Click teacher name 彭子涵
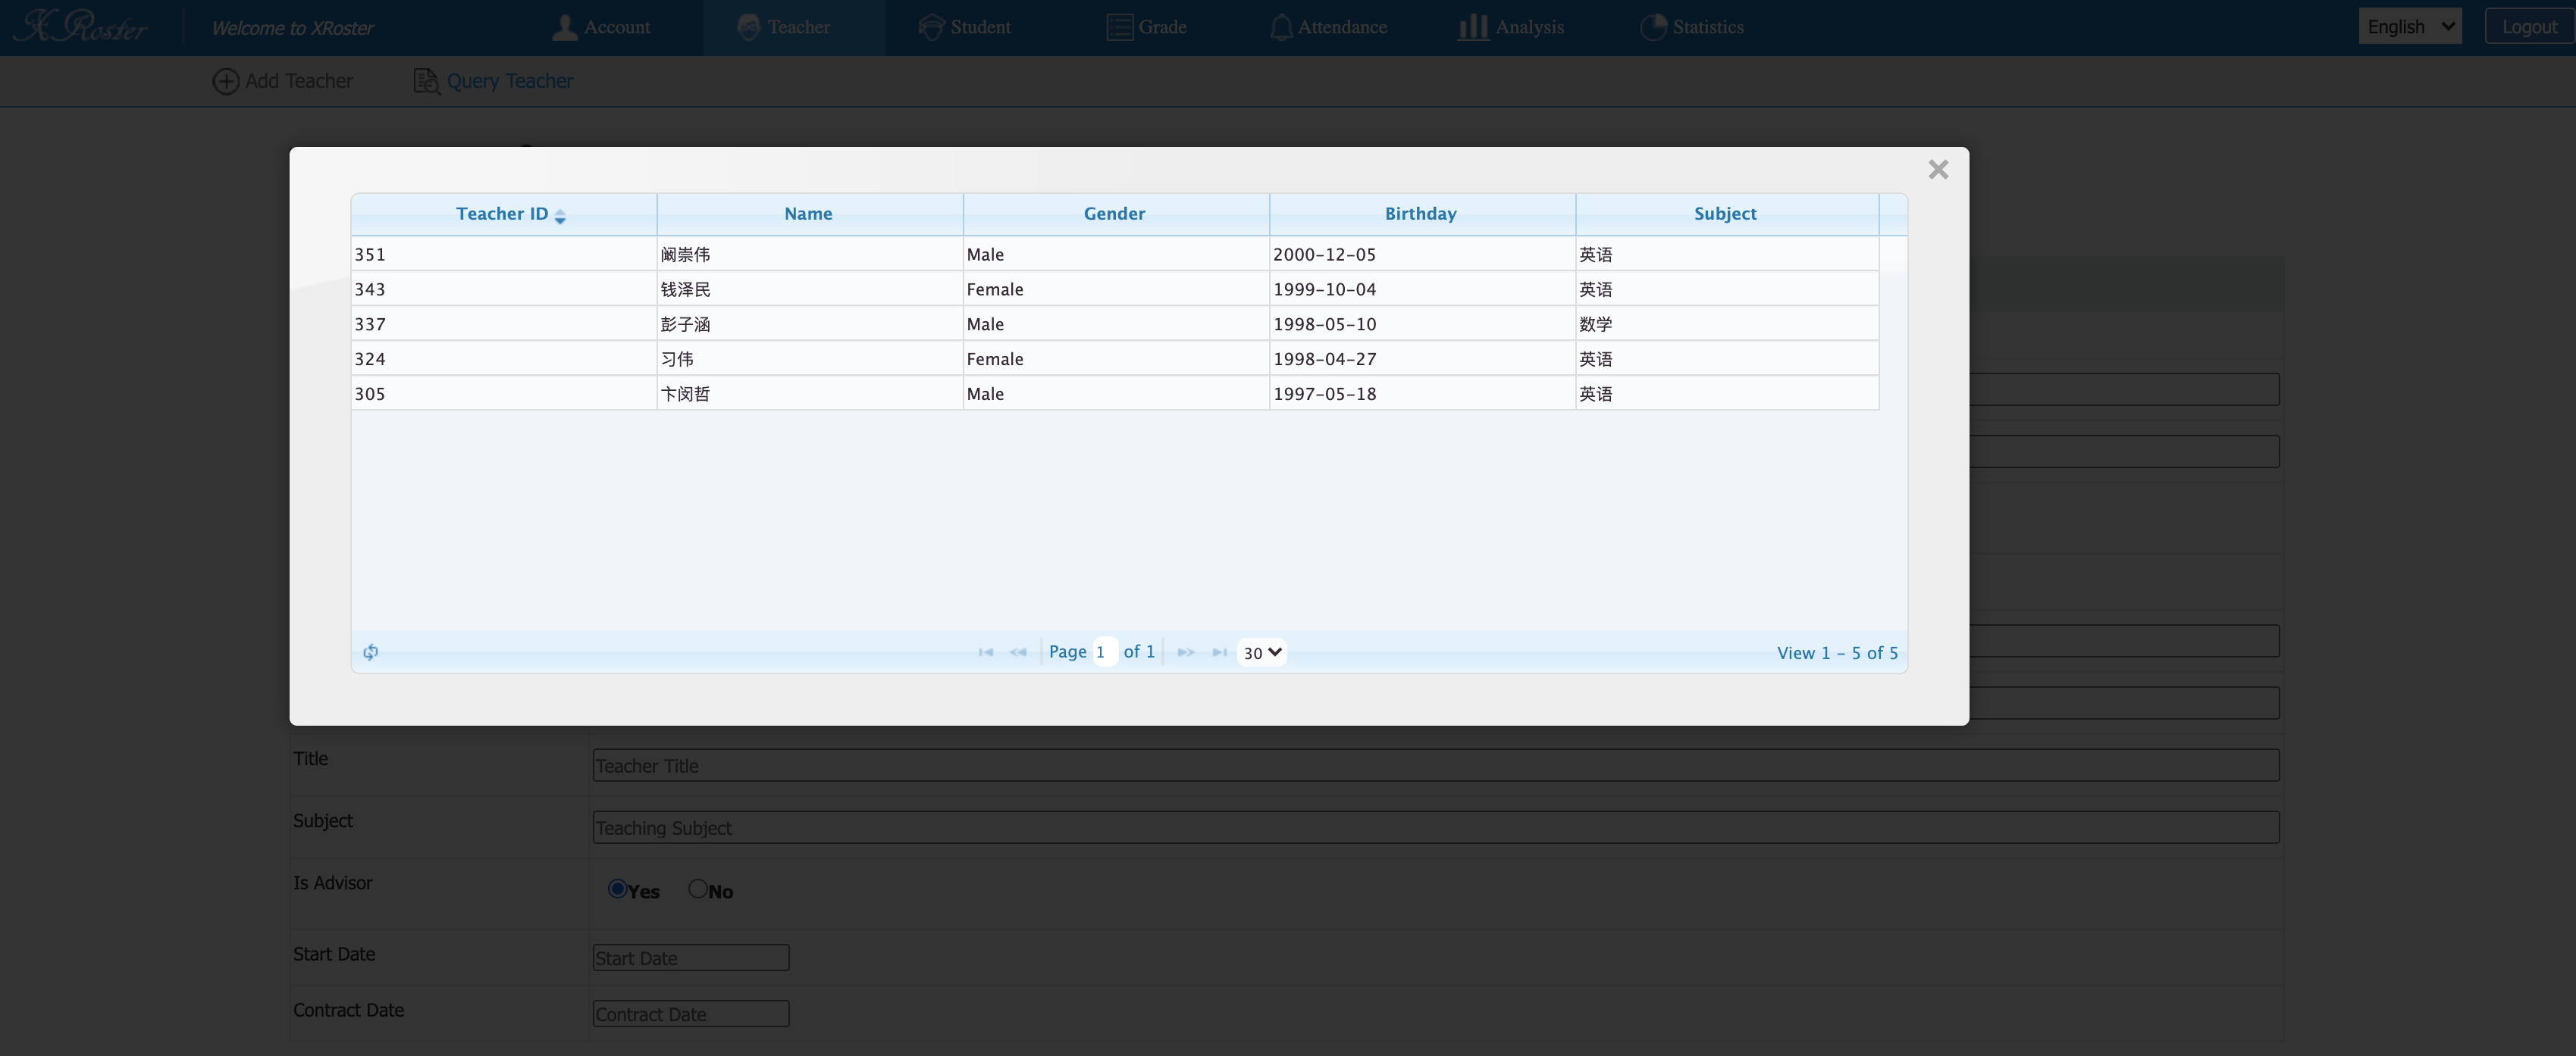Screen dimensions: 2576x1056 click(x=685, y=323)
